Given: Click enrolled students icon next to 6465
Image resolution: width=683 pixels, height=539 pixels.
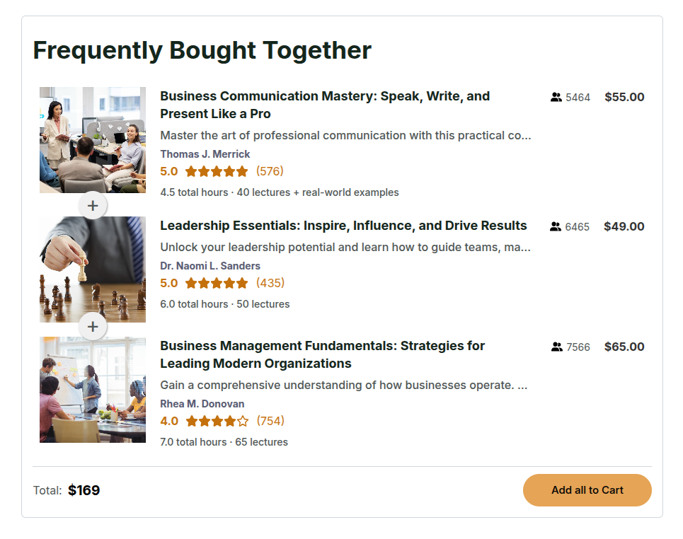Looking at the screenshot, I should tap(555, 227).
